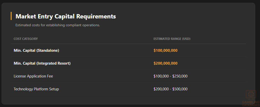Image resolution: width=260 pixels, height=107 pixels.
Task: Click the $200,000,000 amount
Action: pos(165,63)
